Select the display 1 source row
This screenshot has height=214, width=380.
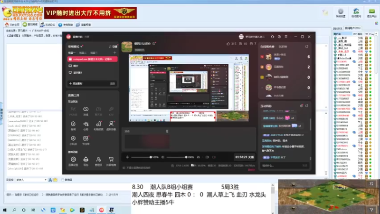(x=92, y=73)
